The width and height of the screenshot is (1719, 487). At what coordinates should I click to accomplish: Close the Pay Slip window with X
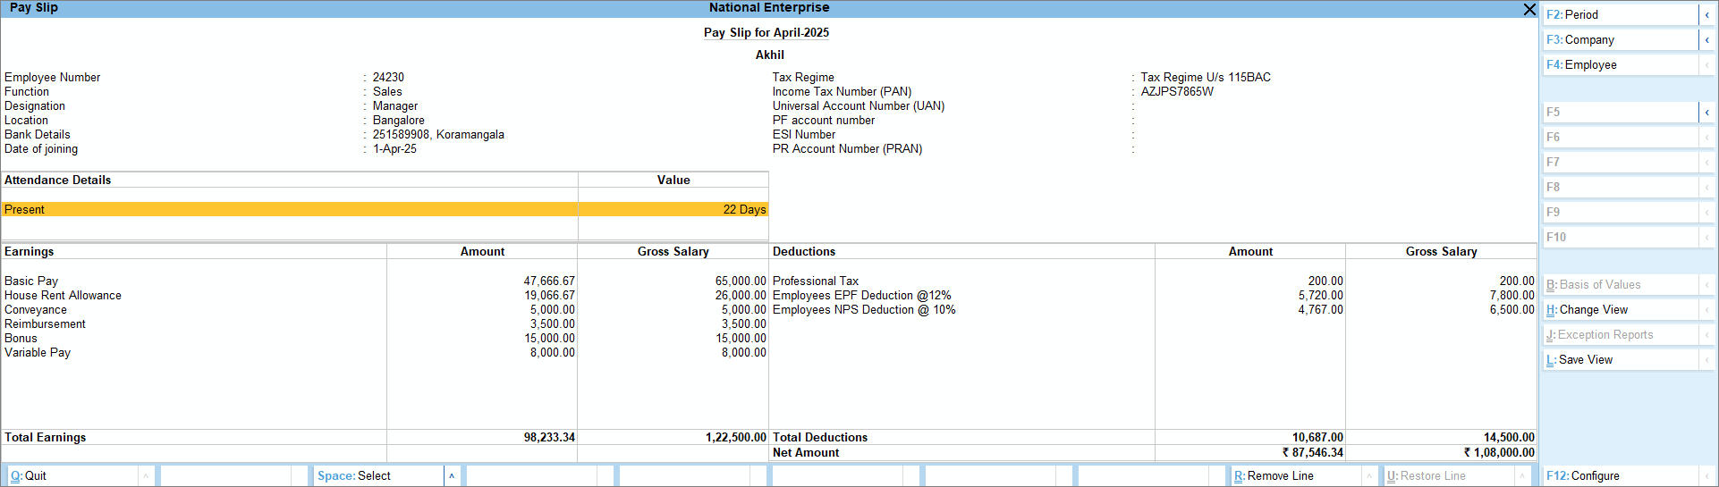point(1529,9)
